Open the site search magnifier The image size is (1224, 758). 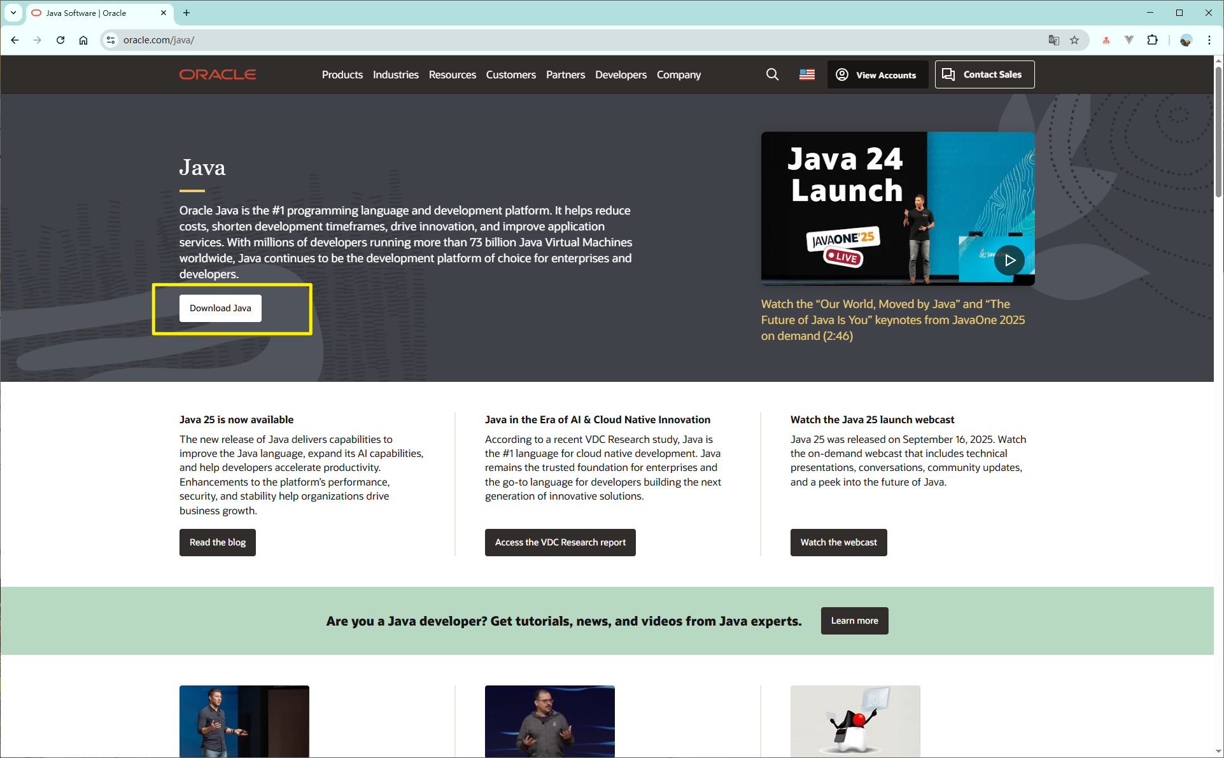point(772,74)
